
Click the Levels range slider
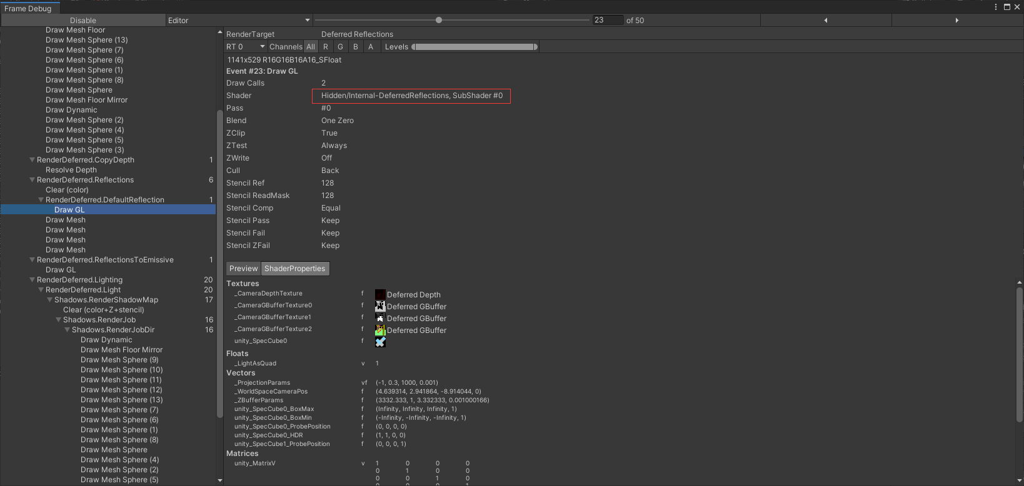pyautogui.click(x=474, y=47)
